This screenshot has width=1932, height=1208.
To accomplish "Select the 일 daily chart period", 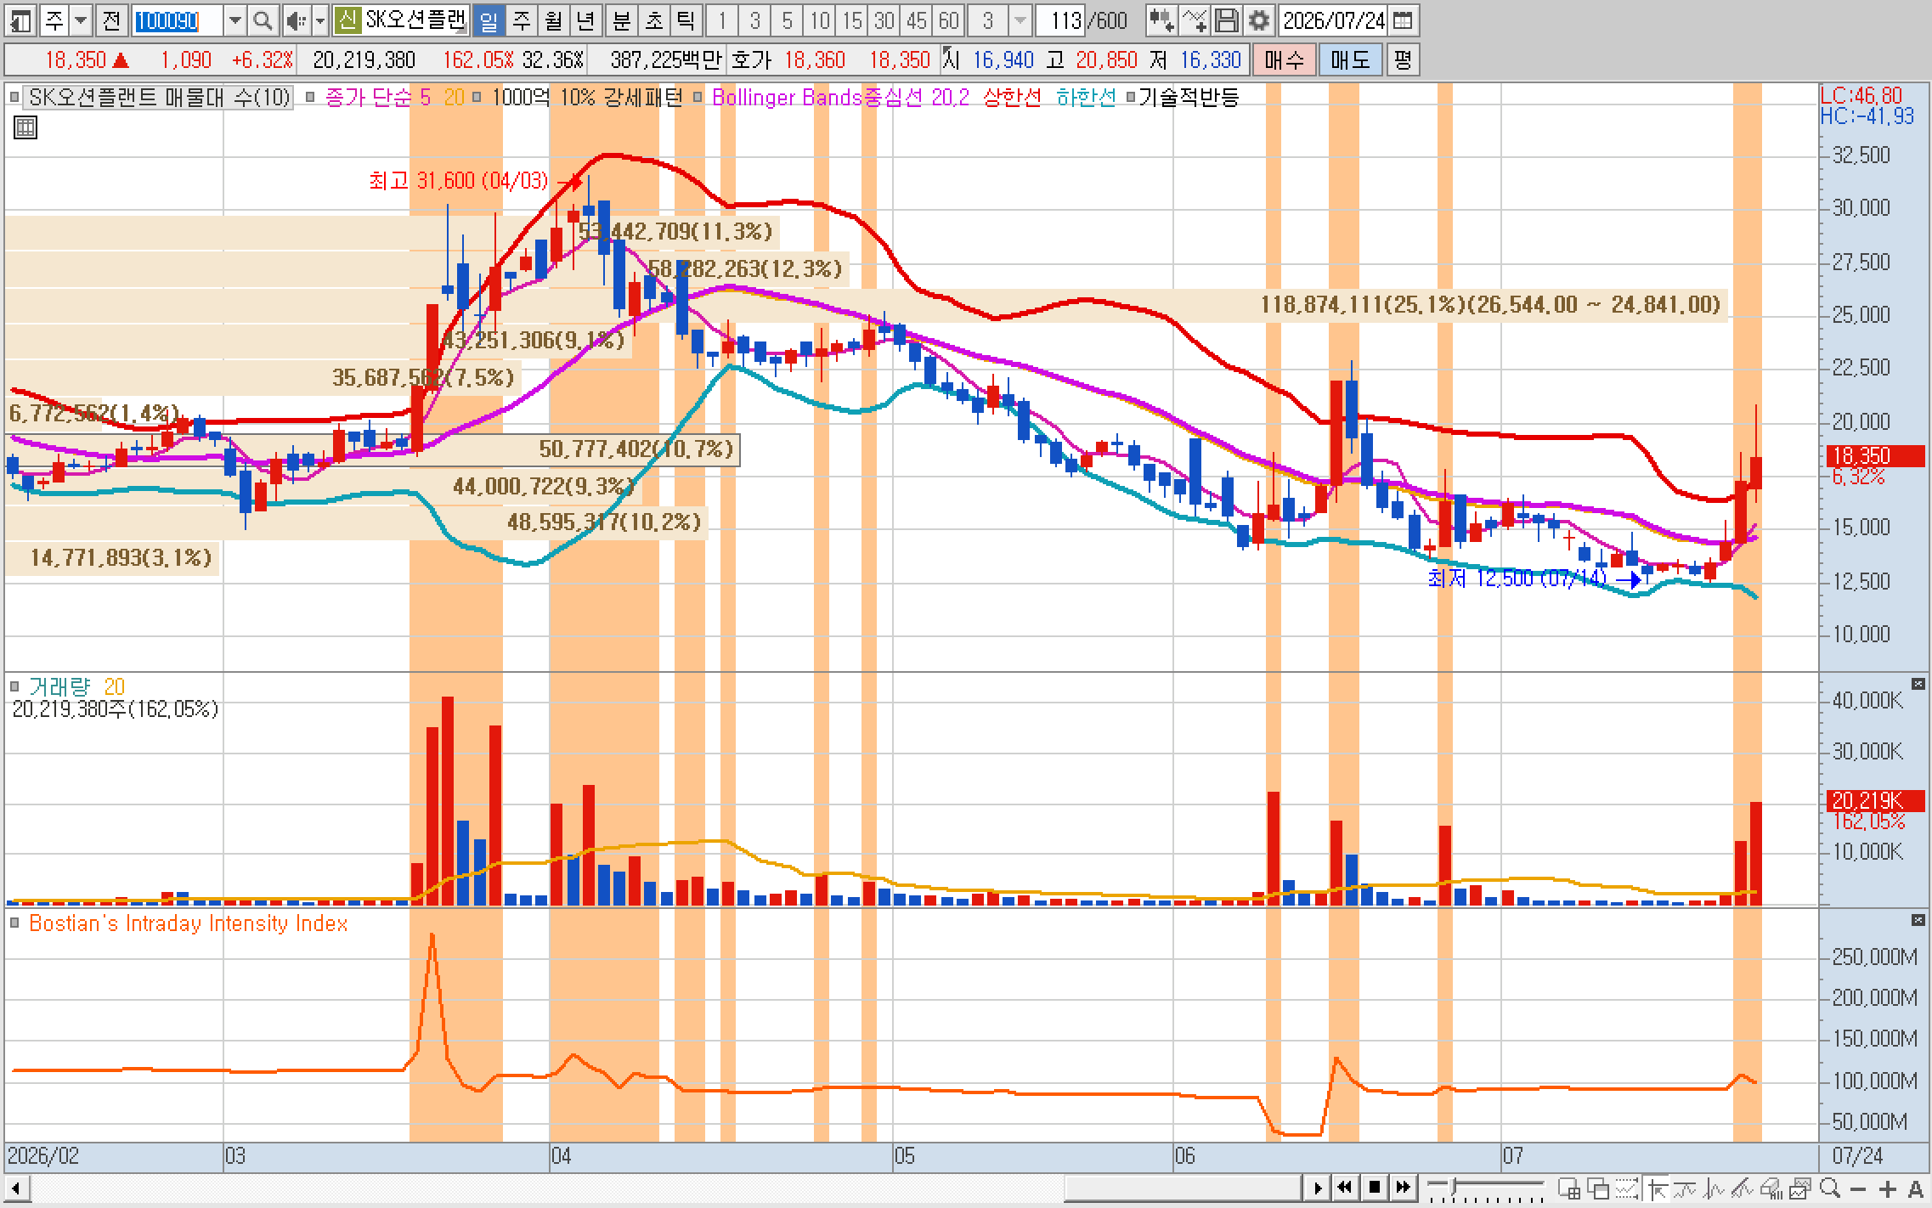I will point(489,20).
